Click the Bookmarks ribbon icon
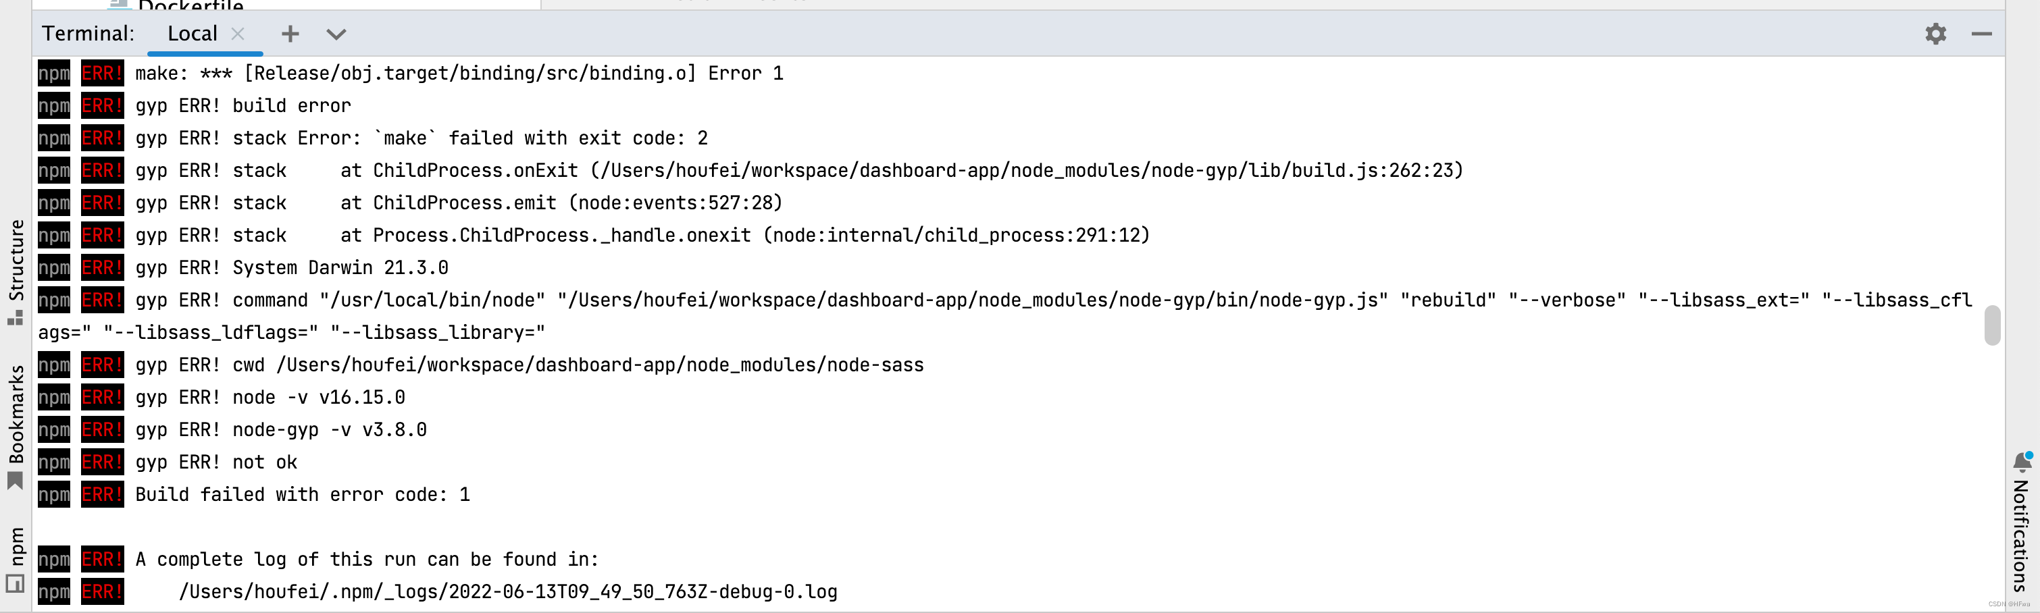2040x613 pixels. (x=15, y=481)
